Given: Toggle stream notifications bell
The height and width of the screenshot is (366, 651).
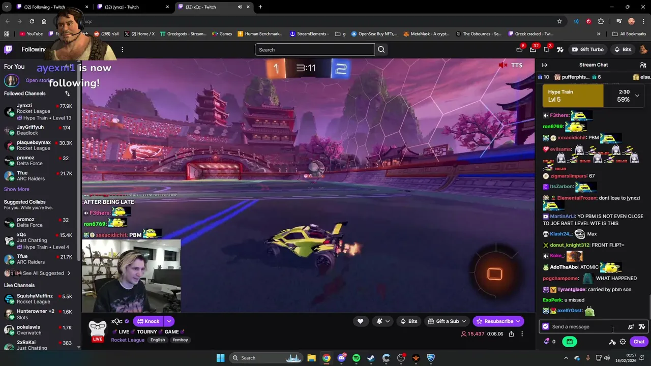Looking at the screenshot, I should [383, 321].
